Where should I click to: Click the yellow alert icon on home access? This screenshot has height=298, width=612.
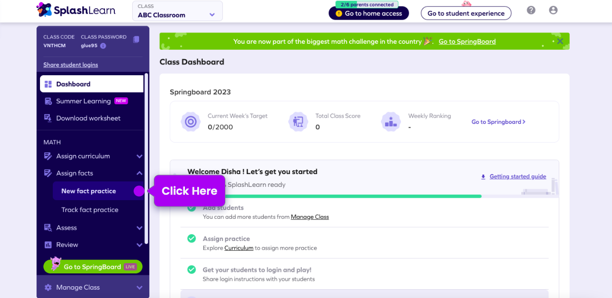(339, 13)
